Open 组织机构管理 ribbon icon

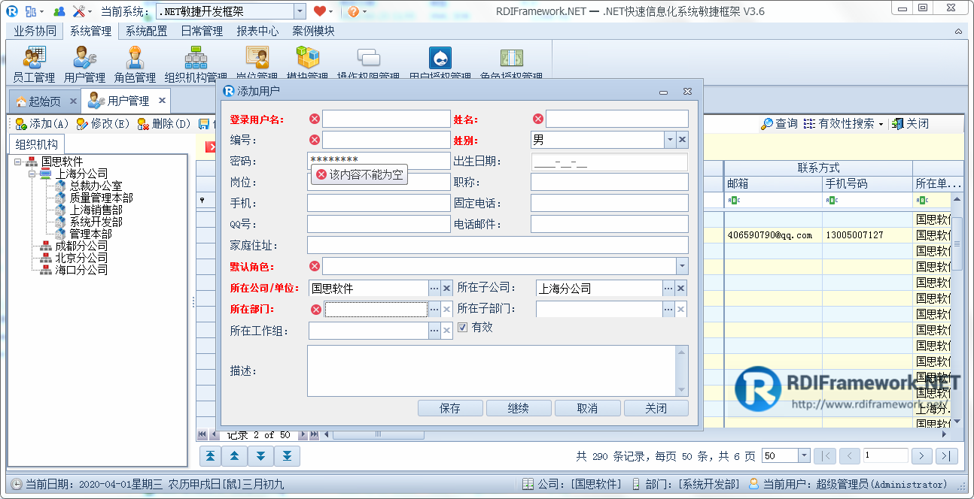[196, 63]
